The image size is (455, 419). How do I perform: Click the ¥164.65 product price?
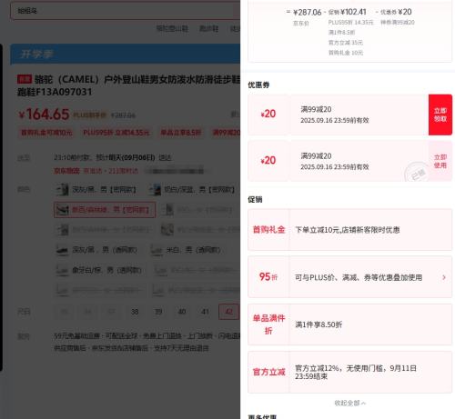(x=44, y=115)
